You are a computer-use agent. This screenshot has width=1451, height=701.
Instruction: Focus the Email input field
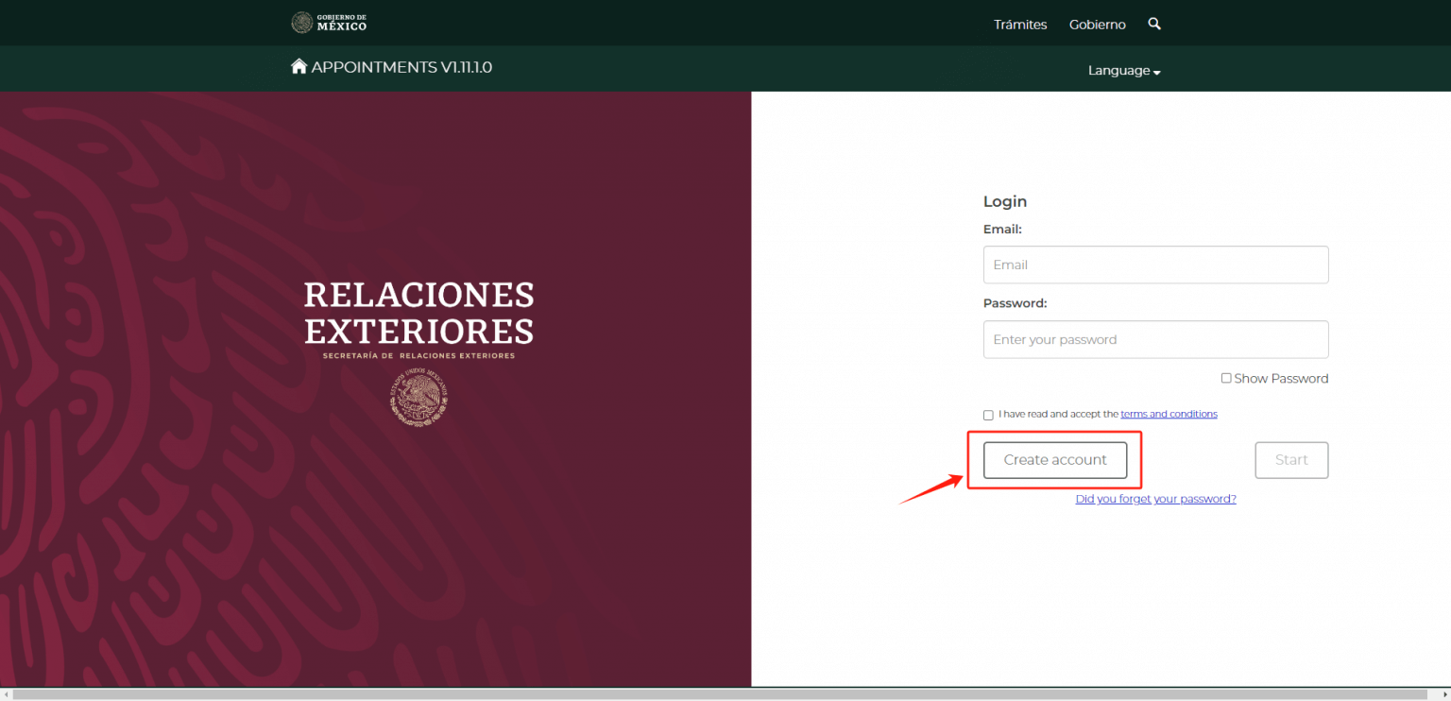(x=1155, y=265)
